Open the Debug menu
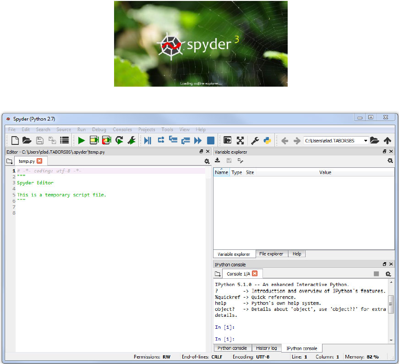This screenshot has width=399, height=364. coord(99,129)
